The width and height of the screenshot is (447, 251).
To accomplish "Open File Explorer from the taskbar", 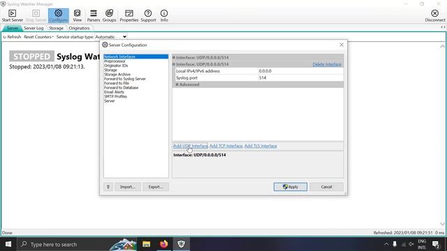I will pyautogui.click(x=146, y=244).
